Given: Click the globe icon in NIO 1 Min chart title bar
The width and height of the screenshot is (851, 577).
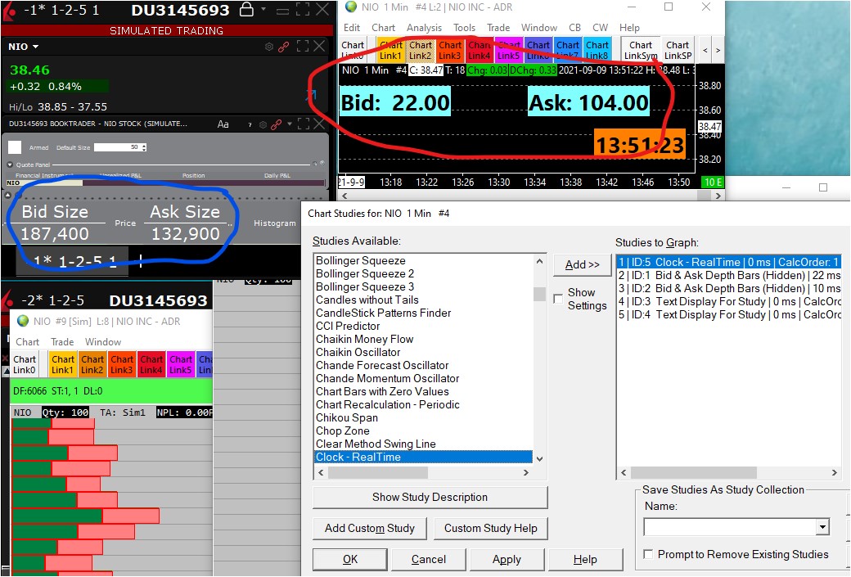Looking at the screenshot, I should (351, 7).
